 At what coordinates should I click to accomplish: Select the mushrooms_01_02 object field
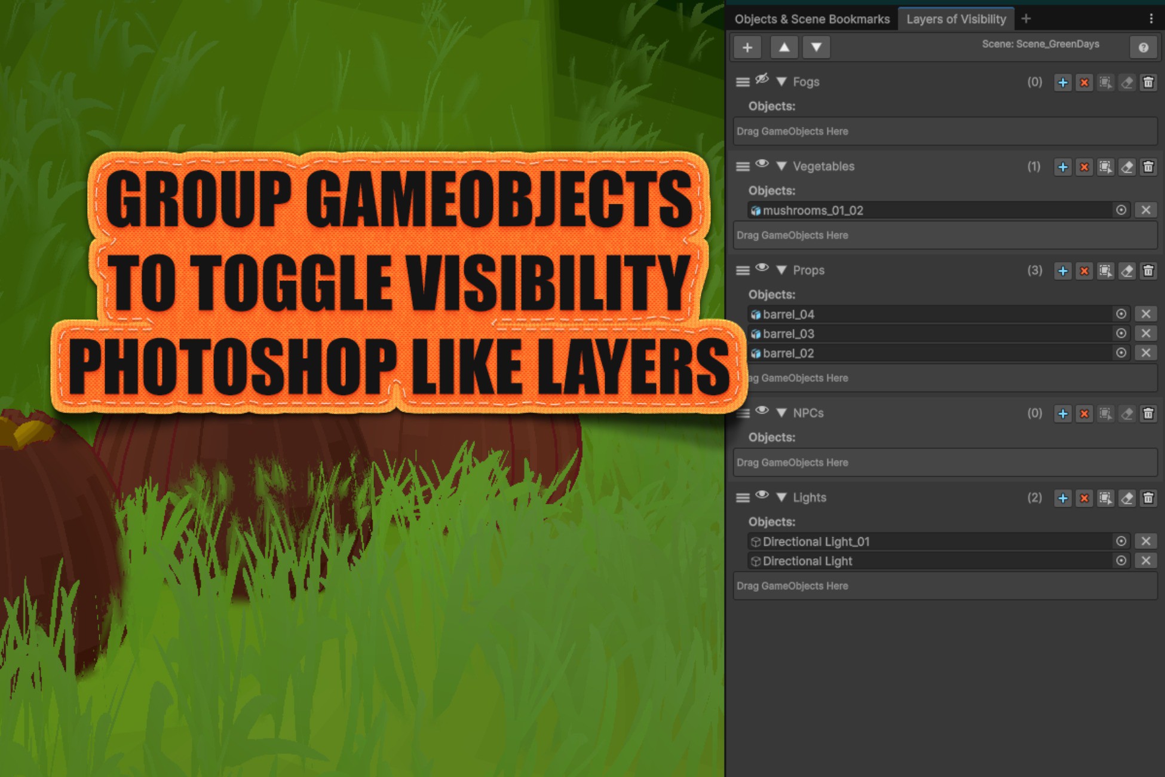939,210
